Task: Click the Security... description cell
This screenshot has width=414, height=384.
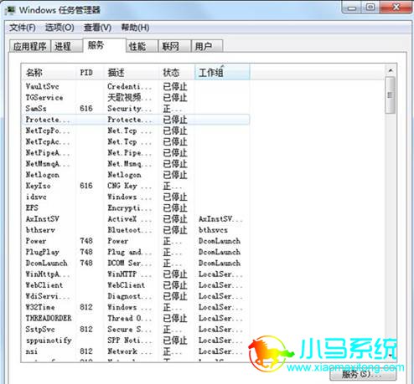Action: click(130, 109)
